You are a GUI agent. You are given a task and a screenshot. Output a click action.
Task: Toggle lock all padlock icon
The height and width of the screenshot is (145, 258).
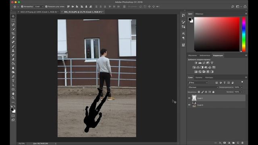tap(213, 92)
